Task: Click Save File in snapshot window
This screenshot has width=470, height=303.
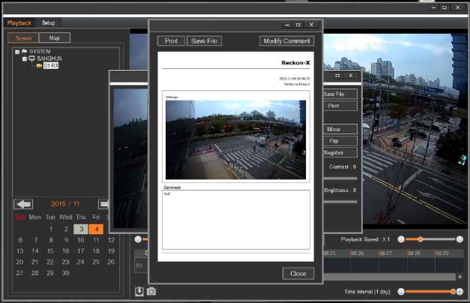Action: 340,94
